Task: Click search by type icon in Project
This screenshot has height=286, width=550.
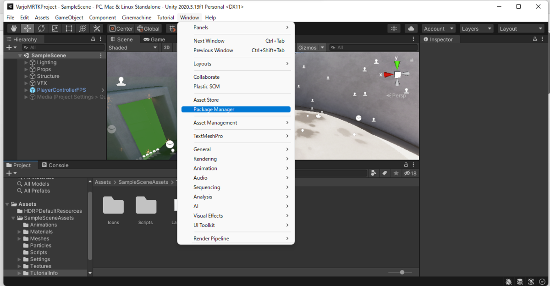Action: coord(374,173)
